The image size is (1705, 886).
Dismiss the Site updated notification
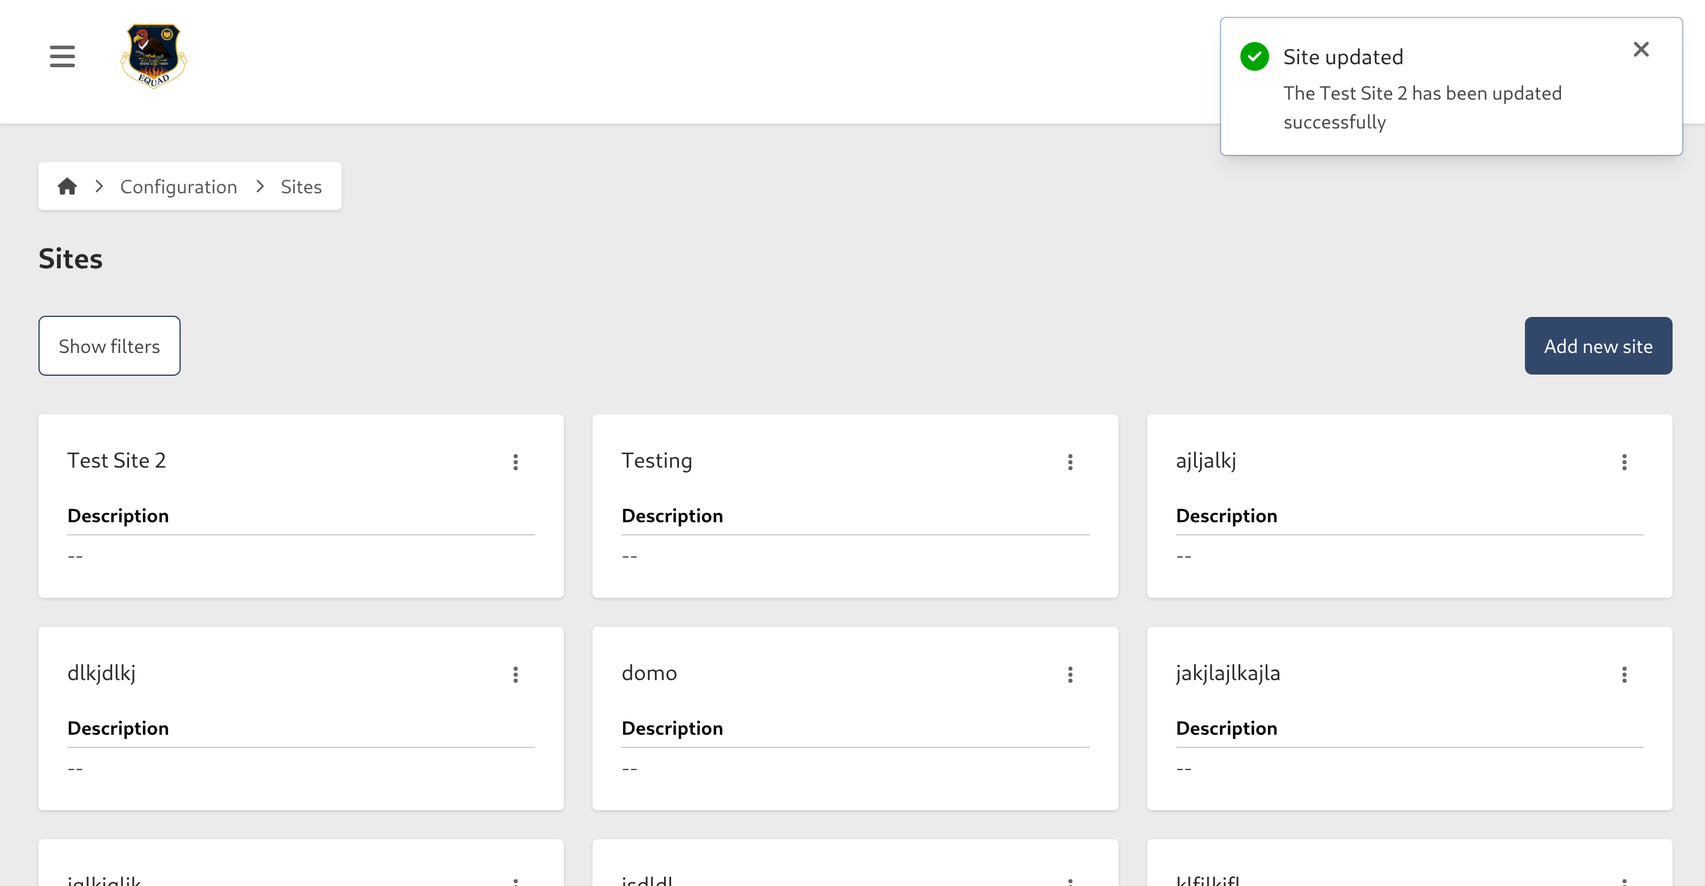click(x=1641, y=49)
